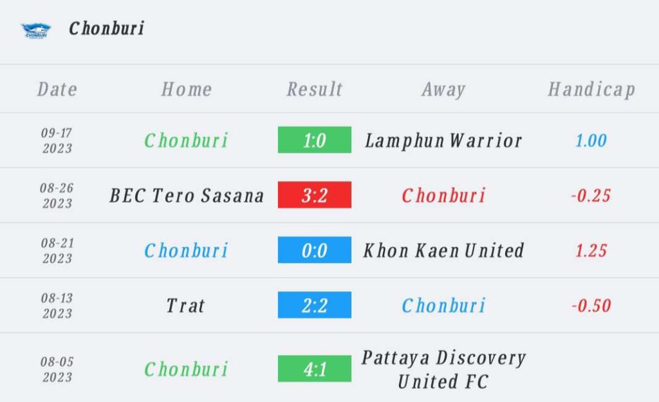This screenshot has height=402, width=659.
Task: Click the Result column header
Action: tap(314, 89)
